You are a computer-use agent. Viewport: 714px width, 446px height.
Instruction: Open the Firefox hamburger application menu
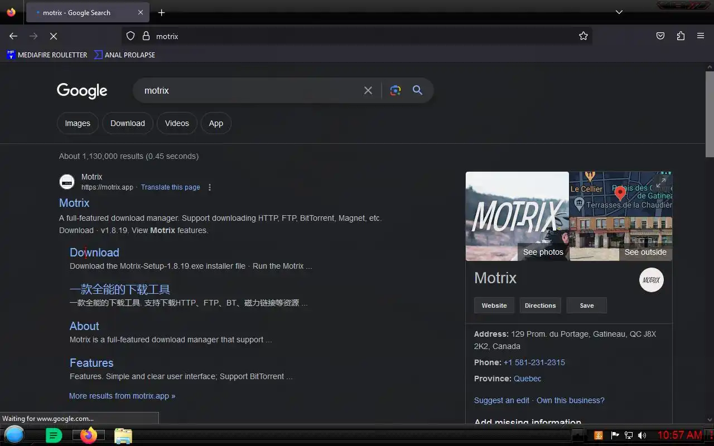[x=701, y=36]
